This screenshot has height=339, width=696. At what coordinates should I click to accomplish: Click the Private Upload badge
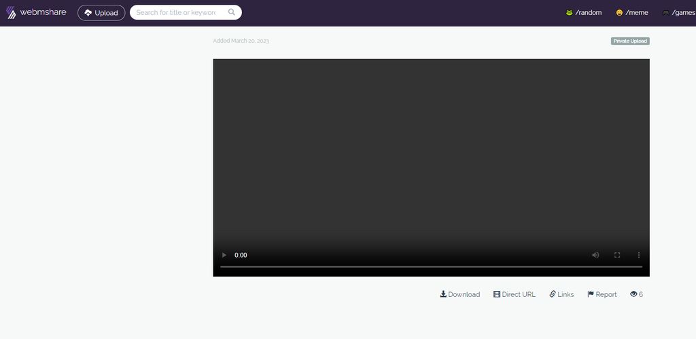[630, 41]
